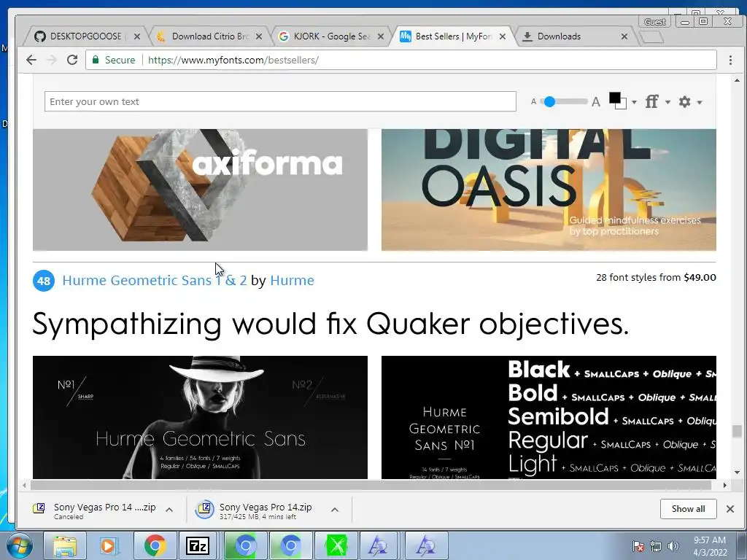
Task: Open the font color swatch picker
Action: point(618,101)
